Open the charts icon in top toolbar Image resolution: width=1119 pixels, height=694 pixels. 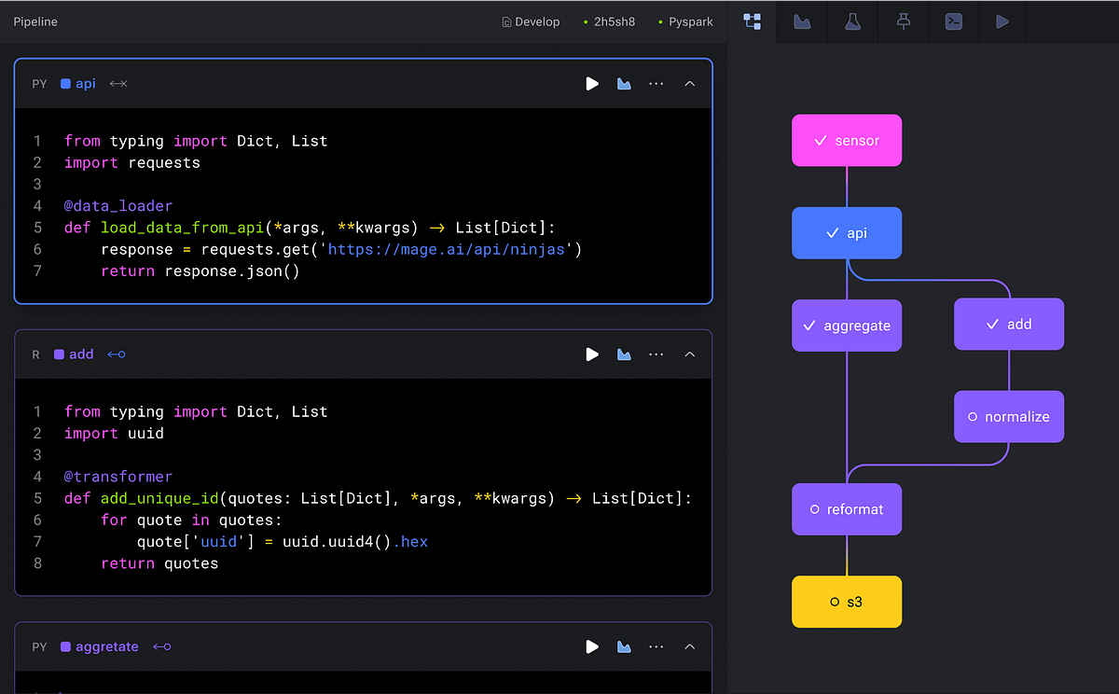(x=803, y=21)
